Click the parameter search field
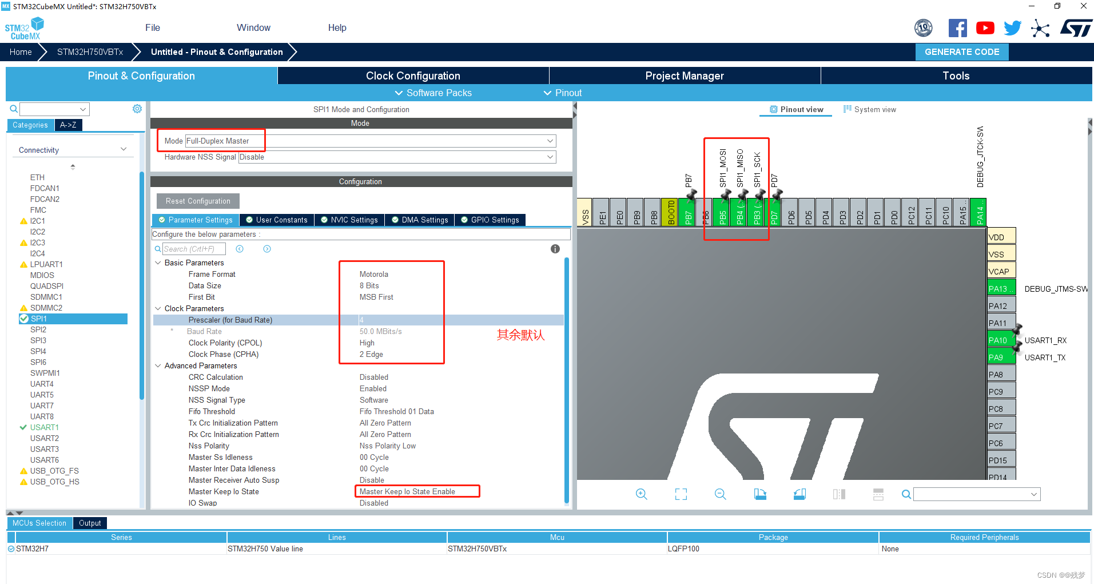The height and width of the screenshot is (584, 1094). pos(194,249)
